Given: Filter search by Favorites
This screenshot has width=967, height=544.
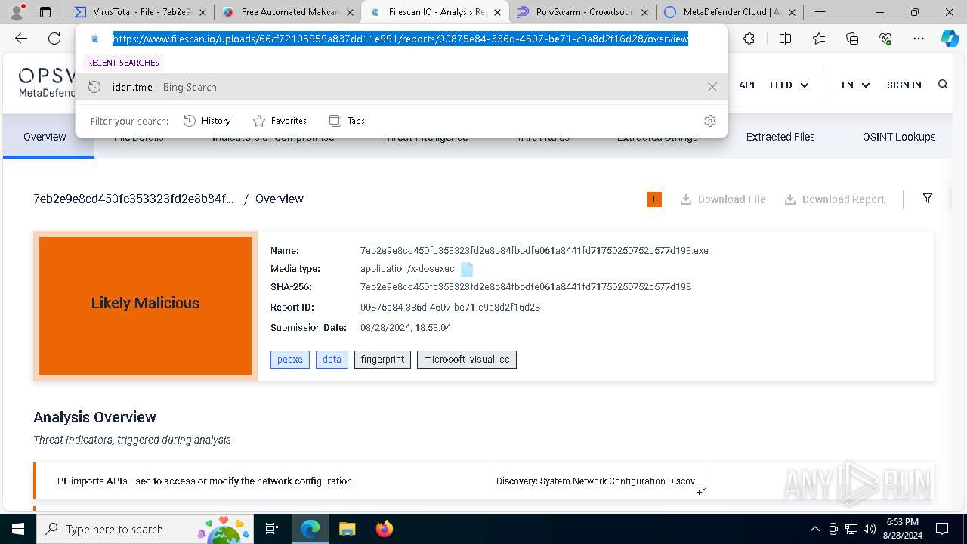Looking at the screenshot, I should tap(280, 121).
